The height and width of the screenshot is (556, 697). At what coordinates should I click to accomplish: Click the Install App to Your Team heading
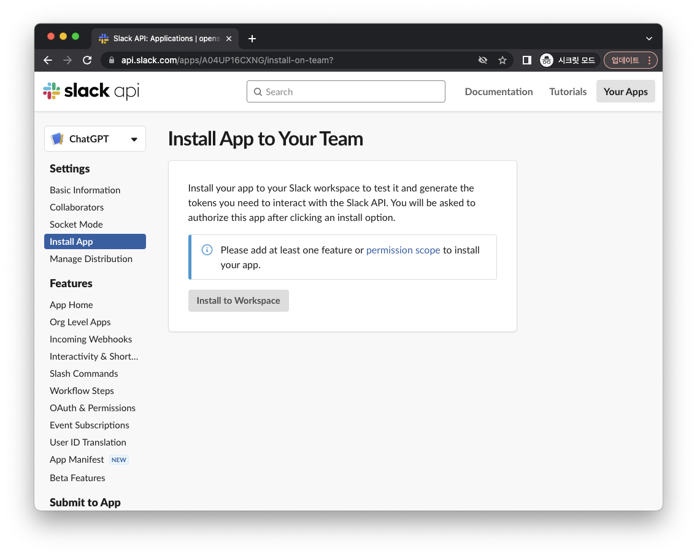pyautogui.click(x=266, y=139)
